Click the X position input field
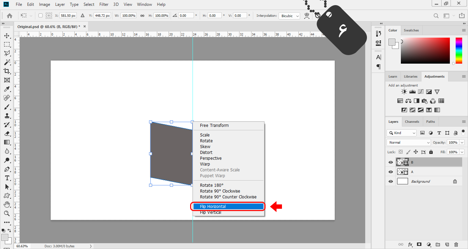 tap(68, 16)
